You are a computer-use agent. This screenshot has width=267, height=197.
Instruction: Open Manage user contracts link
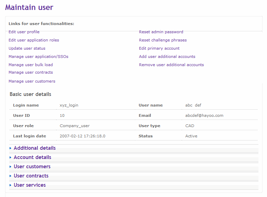coord(31,72)
